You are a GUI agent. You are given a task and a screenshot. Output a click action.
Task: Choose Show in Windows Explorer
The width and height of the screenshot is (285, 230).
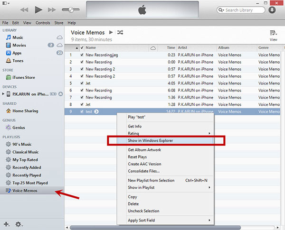pyautogui.click(x=165, y=140)
